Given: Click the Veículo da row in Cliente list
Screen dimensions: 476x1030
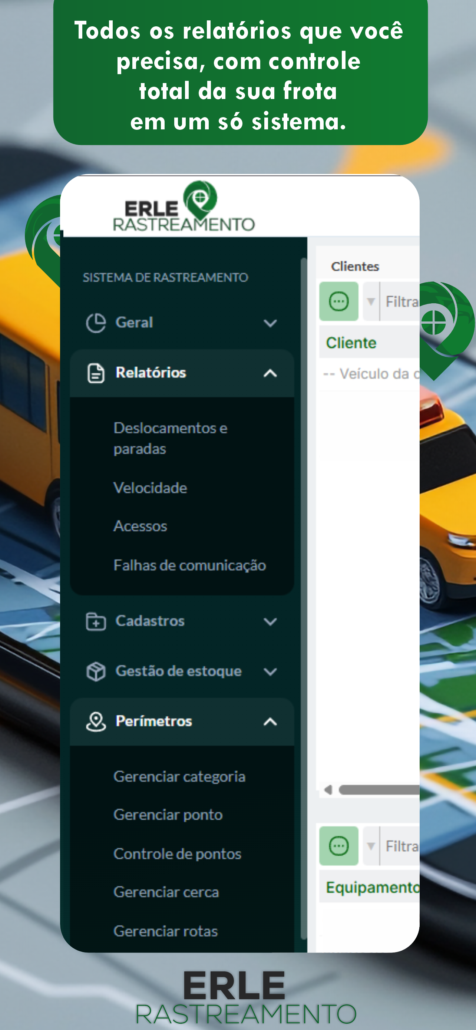Looking at the screenshot, I should click(369, 374).
